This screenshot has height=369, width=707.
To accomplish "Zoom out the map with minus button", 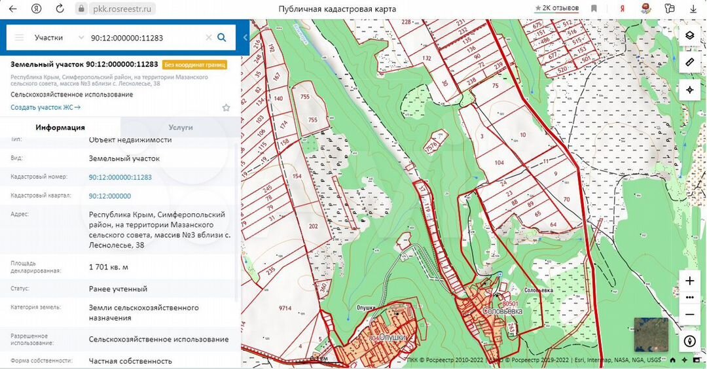I will click(x=689, y=314).
